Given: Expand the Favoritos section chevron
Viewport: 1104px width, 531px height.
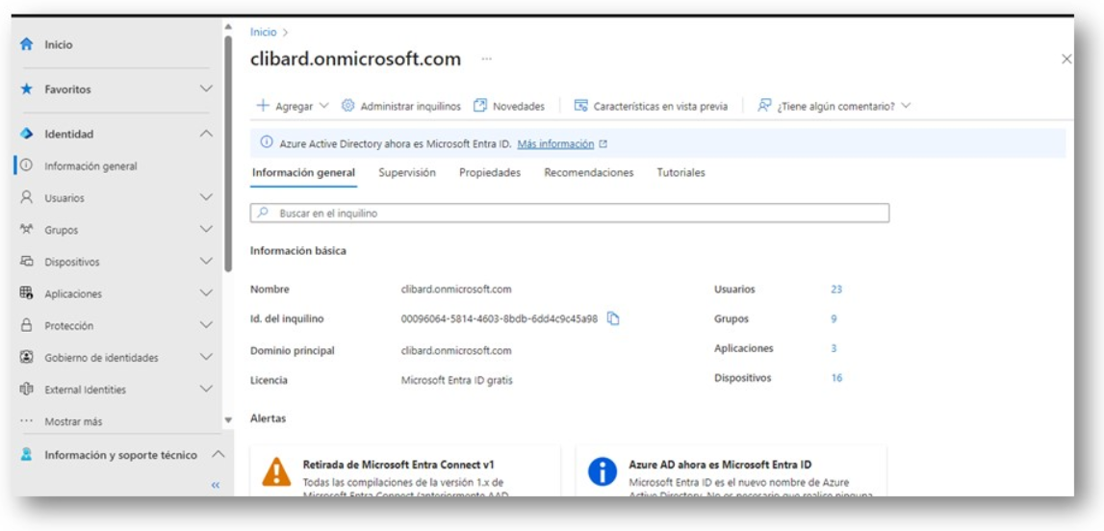Looking at the screenshot, I should click(206, 88).
